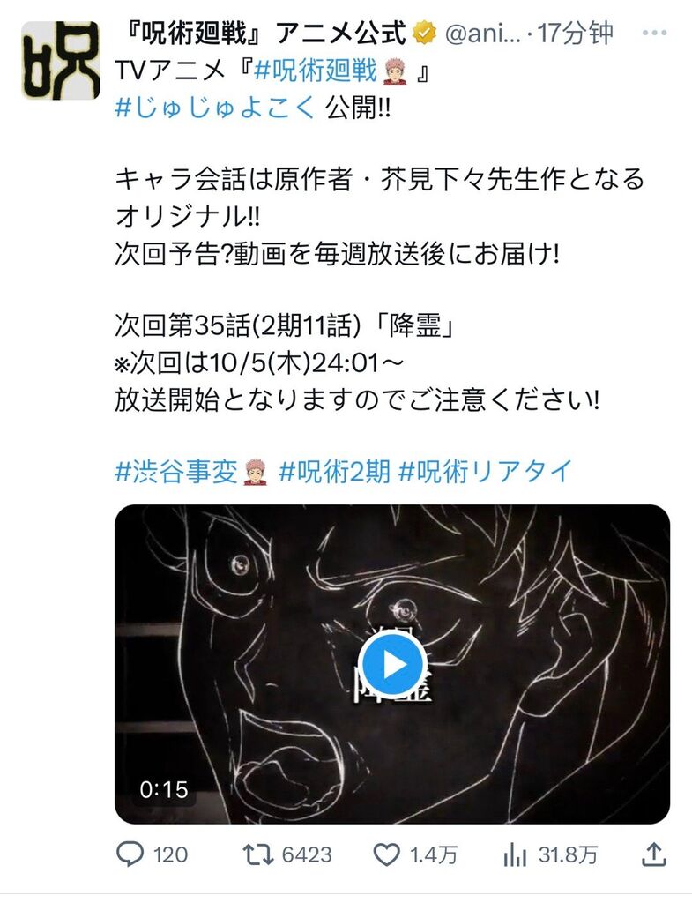This screenshot has height=903, width=692.
Task: Click the reply speech bubble icon
Action: point(130,854)
